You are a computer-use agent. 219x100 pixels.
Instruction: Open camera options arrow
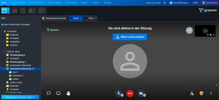(x=144, y=95)
